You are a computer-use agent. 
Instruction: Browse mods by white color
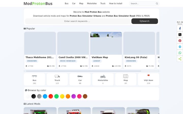pos(28,96)
